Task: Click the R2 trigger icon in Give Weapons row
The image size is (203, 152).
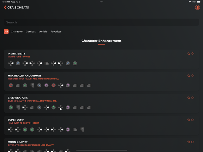Action: tap(18, 107)
